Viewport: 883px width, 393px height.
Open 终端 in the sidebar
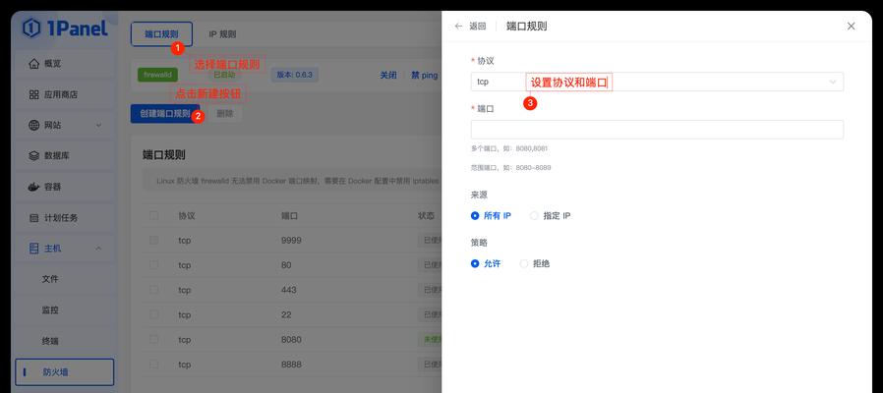point(50,341)
